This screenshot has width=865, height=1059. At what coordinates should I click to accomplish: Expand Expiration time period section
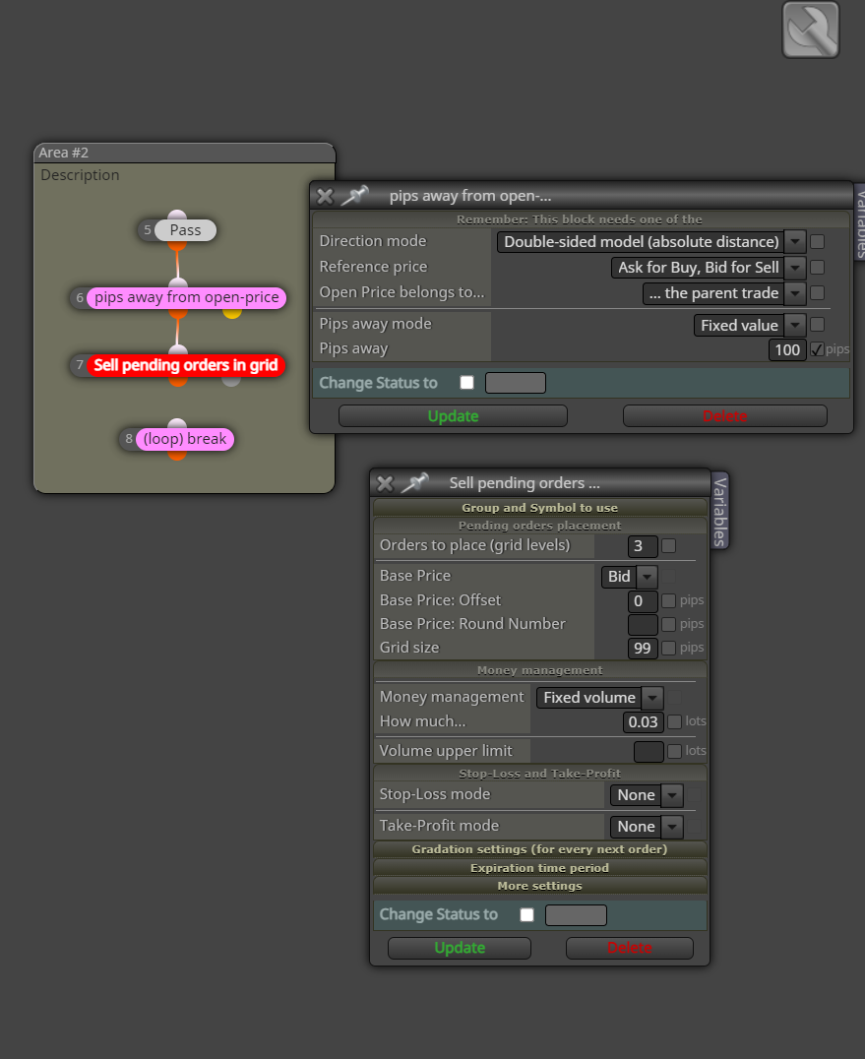(539, 868)
